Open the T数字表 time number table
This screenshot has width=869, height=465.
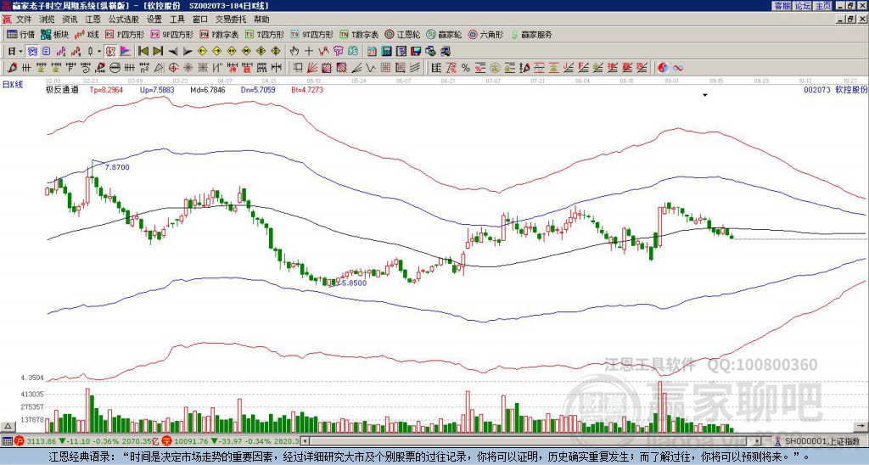coord(359,34)
